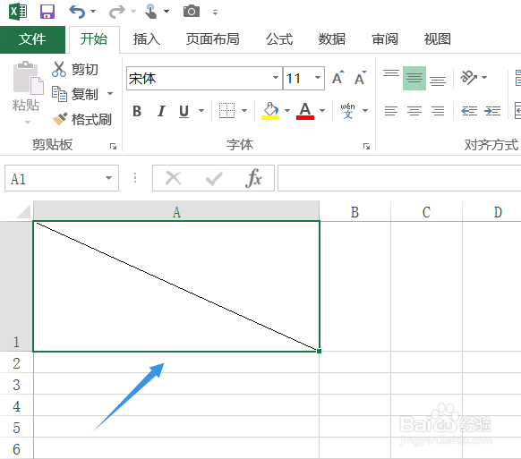Image resolution: width=521 pixels, height=459 pixels.
Task: Open the 公式 tab
Action: (x=279, y=39)
